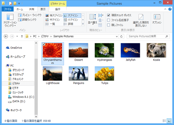
Task: Open the Group by dropdown icon
Action: (101, 15)
